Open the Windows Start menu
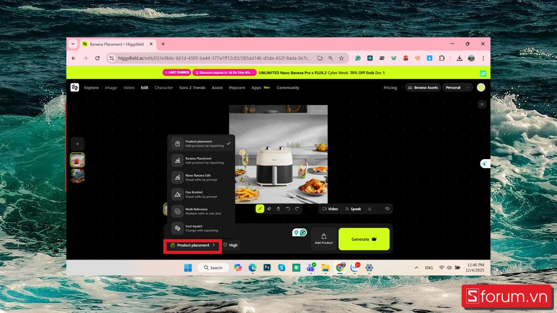 188,268
